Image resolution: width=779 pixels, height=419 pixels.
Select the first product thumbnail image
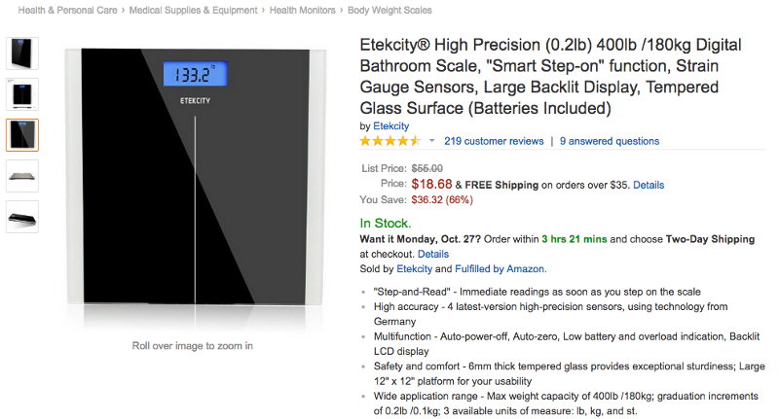(22, 53)
